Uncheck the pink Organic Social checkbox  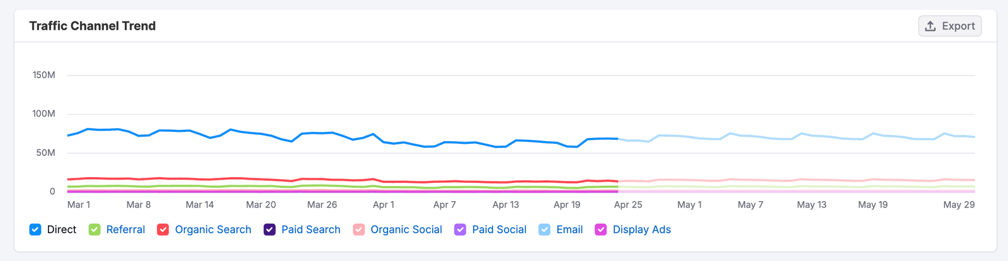click(359, 229)
